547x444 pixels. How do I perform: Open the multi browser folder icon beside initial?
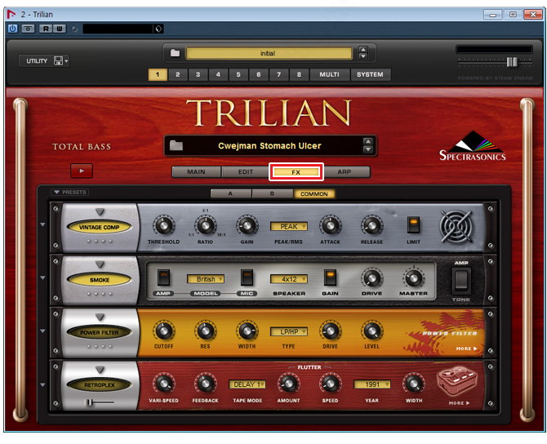pyautogui.click(x=175, y=53)
